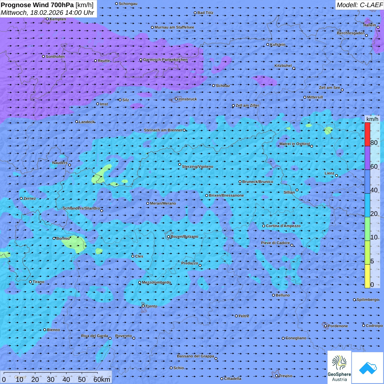Click the Innsbruck city label
Screen dimensions: 384x384
click(x=188, y=99)
